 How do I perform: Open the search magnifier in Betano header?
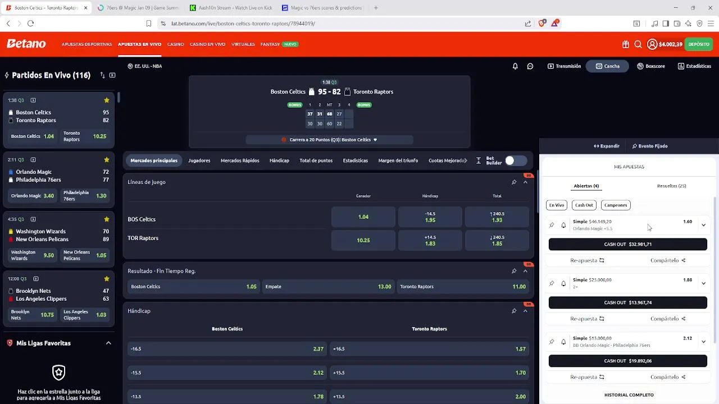(638, 44)
